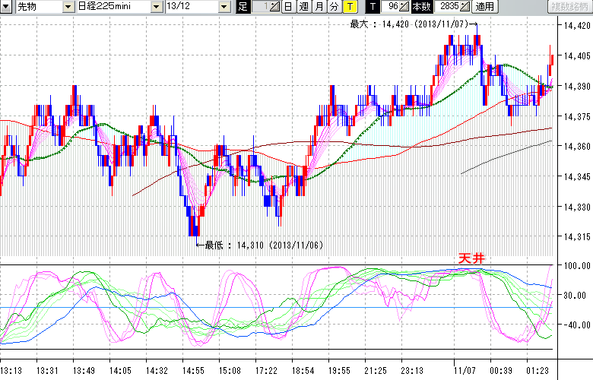Click the 最大 14,420 high price marker

coord(411,24)
